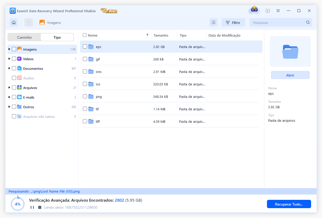The width and height of the screenshot is (322, 218).
Task: Switch to the Caminho tab
Action: 24,37
